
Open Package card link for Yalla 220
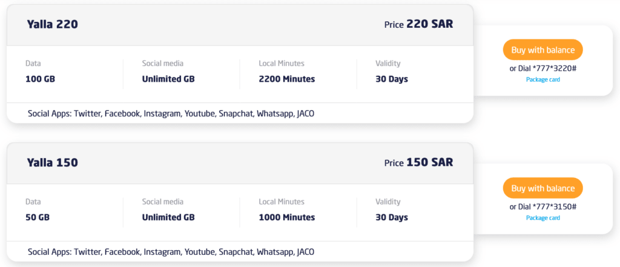[x=542, y=79]
